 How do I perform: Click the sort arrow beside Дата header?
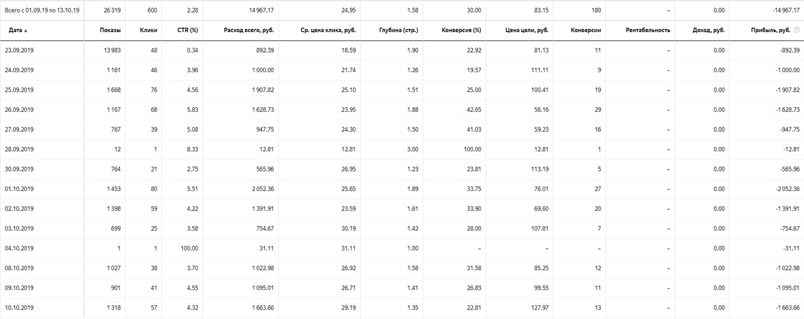[x=26, y=30]
